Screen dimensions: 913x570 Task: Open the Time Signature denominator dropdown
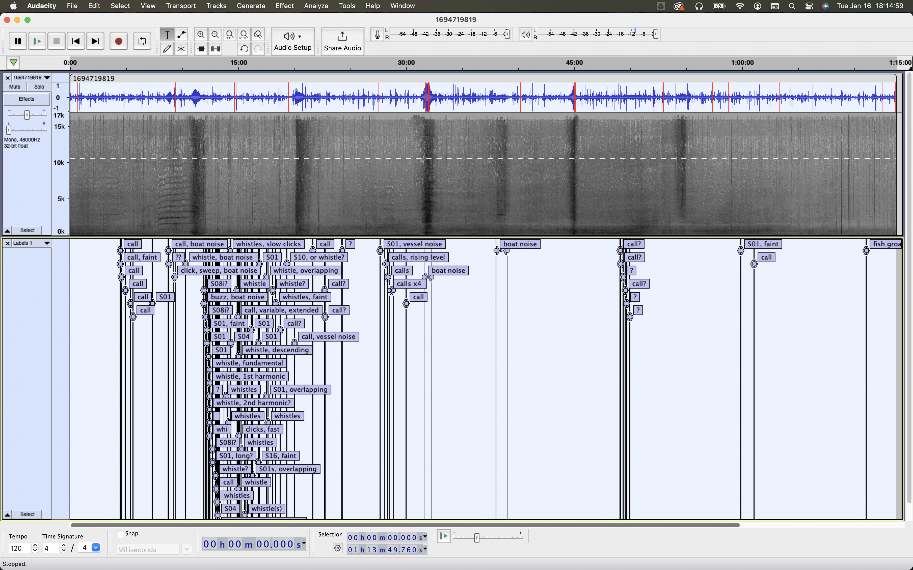[x=96, y=548]
